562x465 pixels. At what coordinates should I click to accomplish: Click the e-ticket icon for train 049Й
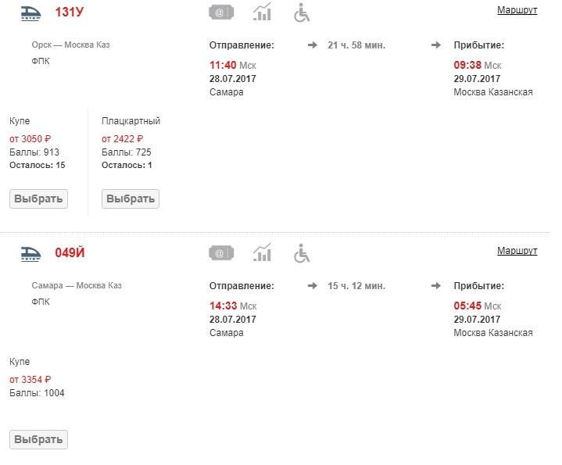[221, 252]
